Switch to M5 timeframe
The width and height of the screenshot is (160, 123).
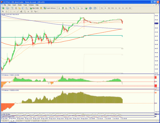[x=105, y=8]
